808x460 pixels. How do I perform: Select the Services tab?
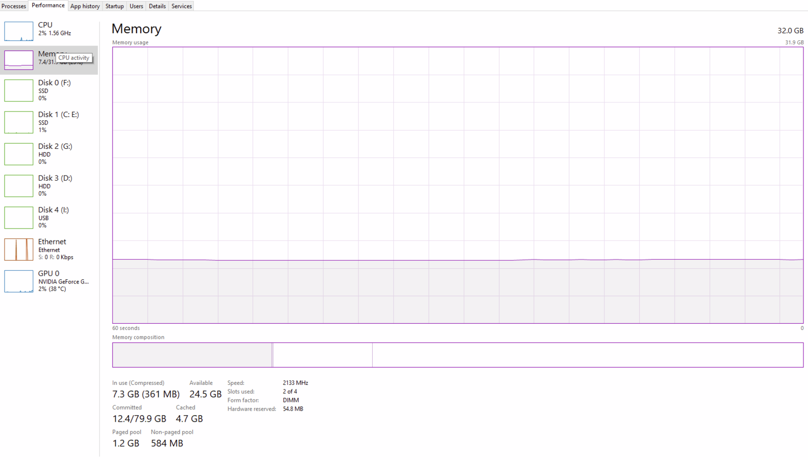tap(181, 6)
